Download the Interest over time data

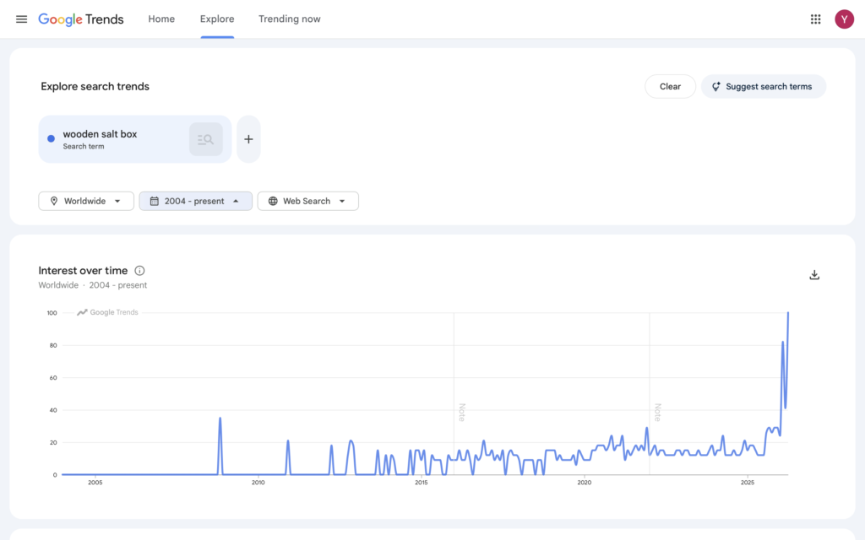coord(814,275)
